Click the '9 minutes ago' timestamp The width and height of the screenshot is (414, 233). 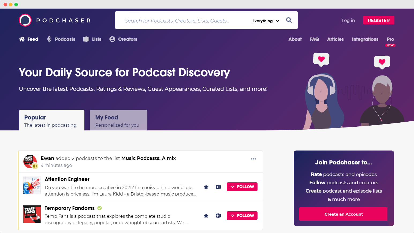56,165
